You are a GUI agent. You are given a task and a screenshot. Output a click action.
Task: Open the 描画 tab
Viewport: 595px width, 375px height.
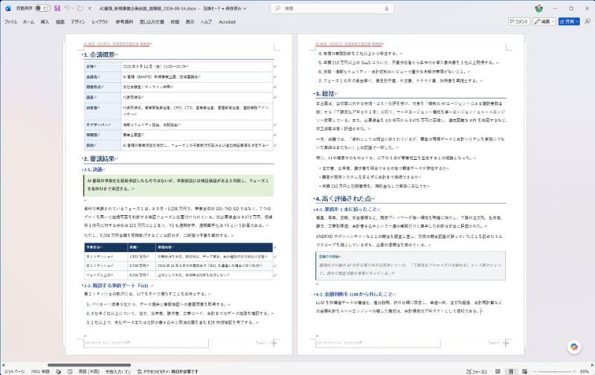pos(60,22)
